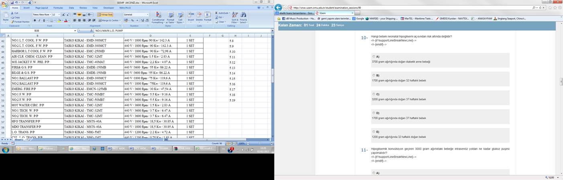Expand the General number format dropdown
Viewport: 563px width, 180px height.
147,15
